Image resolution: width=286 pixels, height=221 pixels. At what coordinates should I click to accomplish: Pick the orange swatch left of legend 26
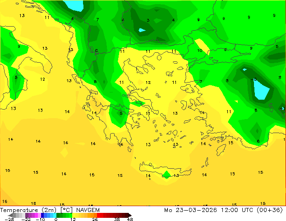[95, 215]
